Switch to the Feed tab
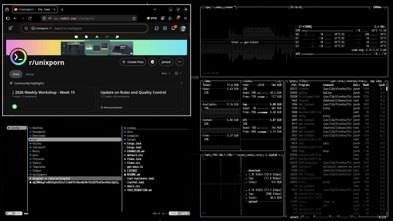 tap(16, 74)
